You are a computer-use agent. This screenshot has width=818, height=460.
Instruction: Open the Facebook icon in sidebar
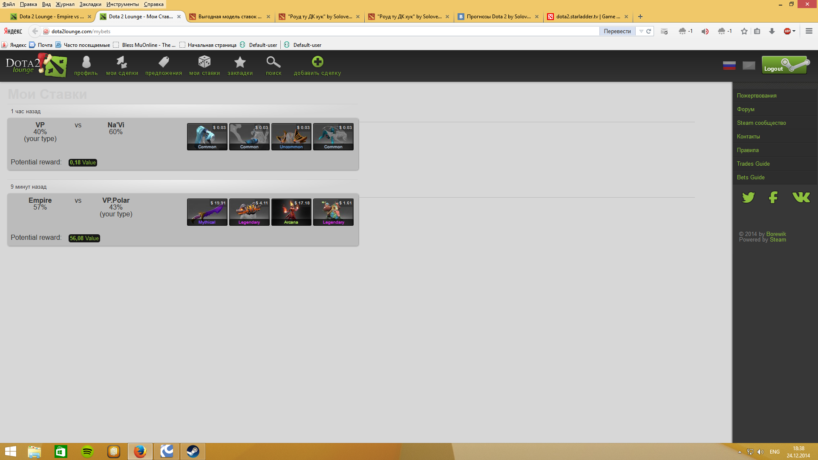point(773,197)
